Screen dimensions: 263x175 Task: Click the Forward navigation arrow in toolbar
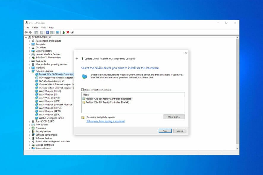tap(30, 32)
